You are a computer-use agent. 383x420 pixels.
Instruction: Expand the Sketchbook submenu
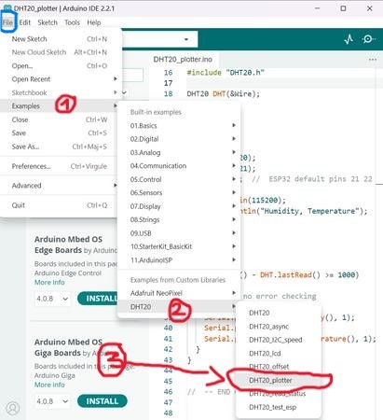pos(59,92)
